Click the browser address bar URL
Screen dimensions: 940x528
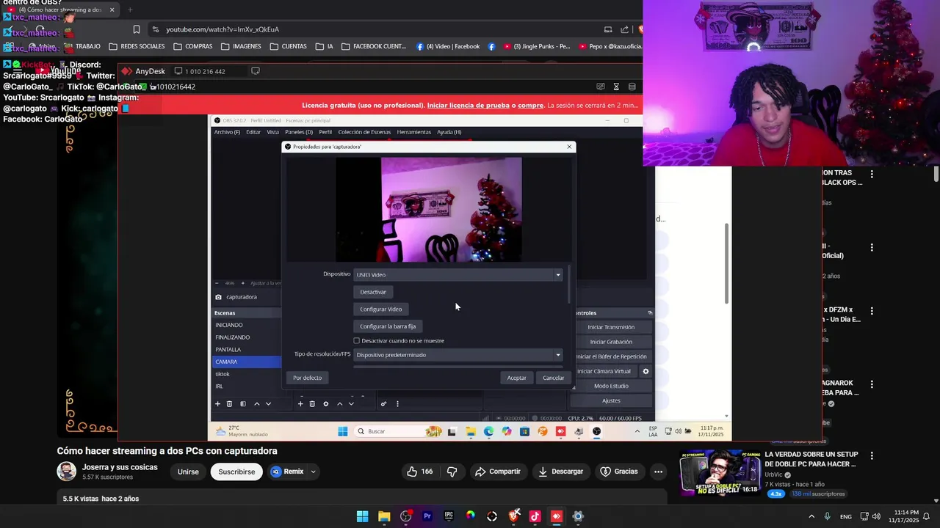click(223, 29)
